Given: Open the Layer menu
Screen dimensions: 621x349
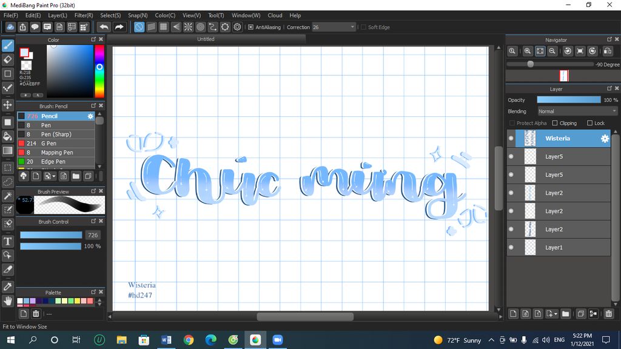Looking at the screenshot, I should pos(58,15).
